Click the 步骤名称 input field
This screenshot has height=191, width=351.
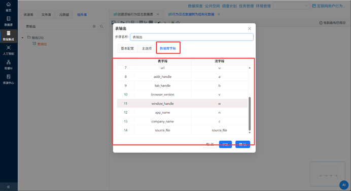click(x=192, y=37)
